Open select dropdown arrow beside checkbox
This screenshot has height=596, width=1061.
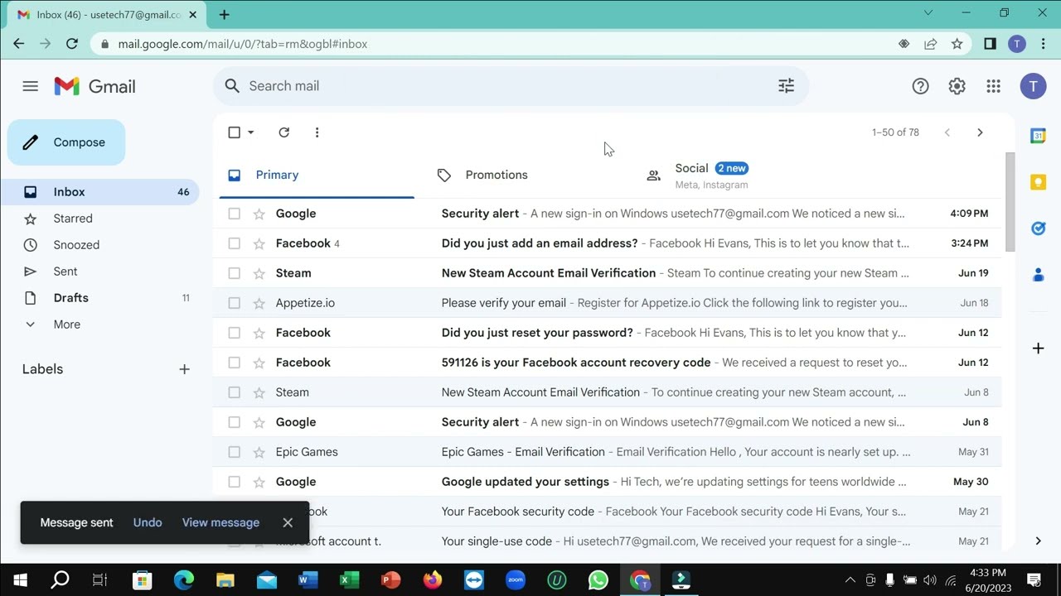[x=250, y=132]
